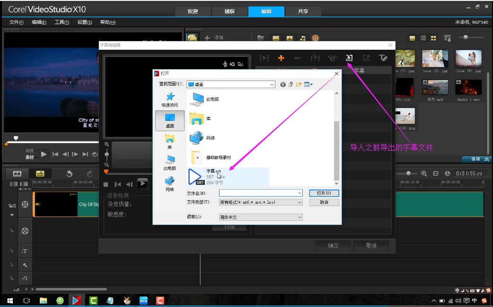Select 此电脑 in the places sidebar

pos(170,163)
